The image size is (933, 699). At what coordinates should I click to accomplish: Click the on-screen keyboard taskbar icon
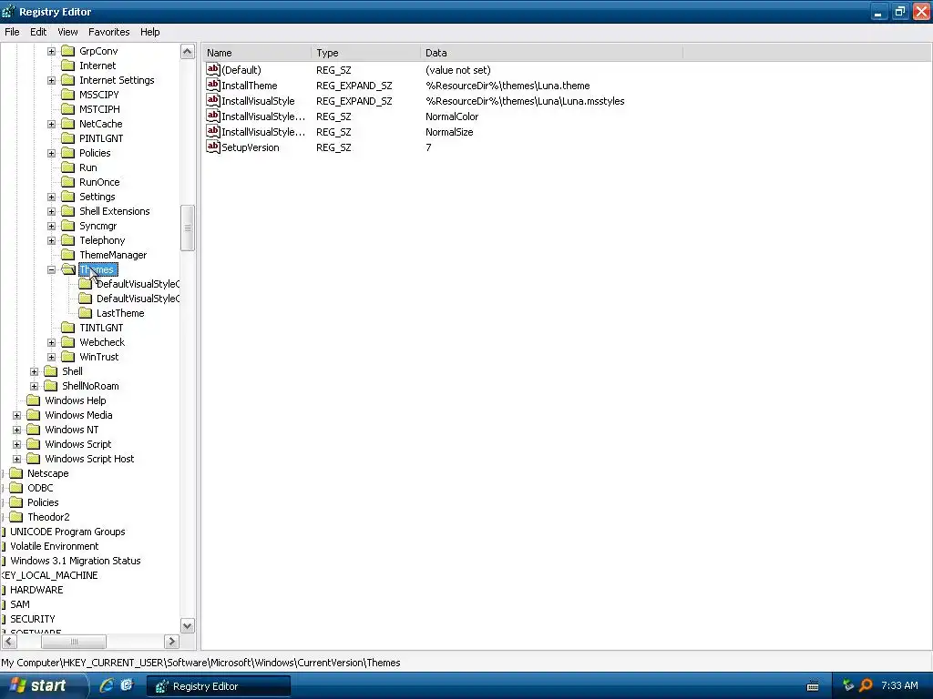pyautogui.click(x=812, y=686)
